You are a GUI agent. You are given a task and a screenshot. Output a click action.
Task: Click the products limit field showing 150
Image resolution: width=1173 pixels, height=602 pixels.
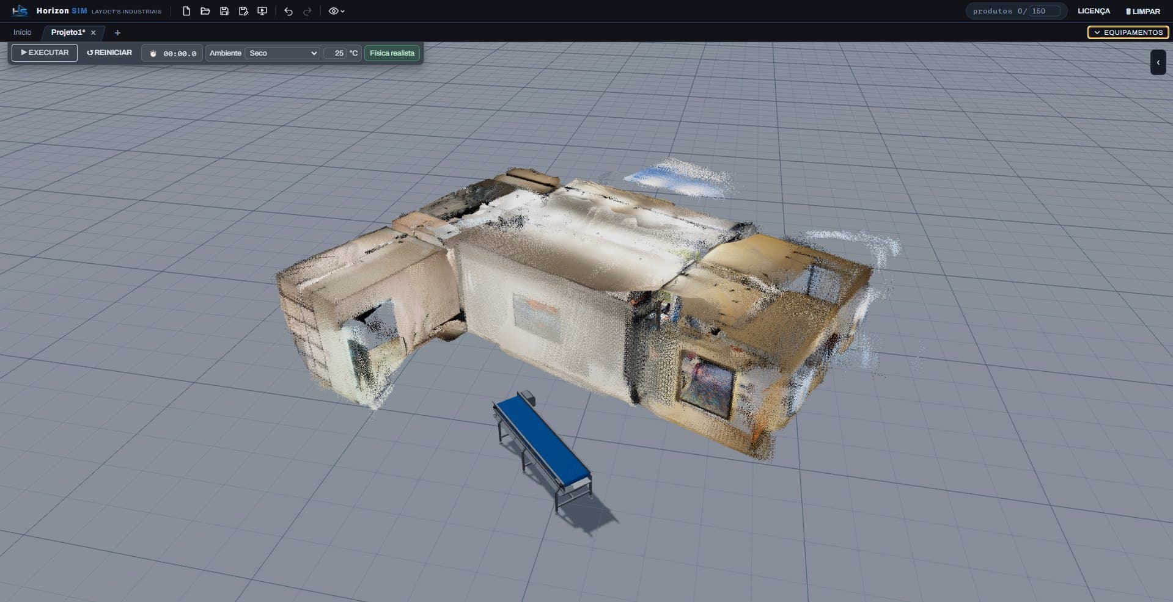[1045, 11]
